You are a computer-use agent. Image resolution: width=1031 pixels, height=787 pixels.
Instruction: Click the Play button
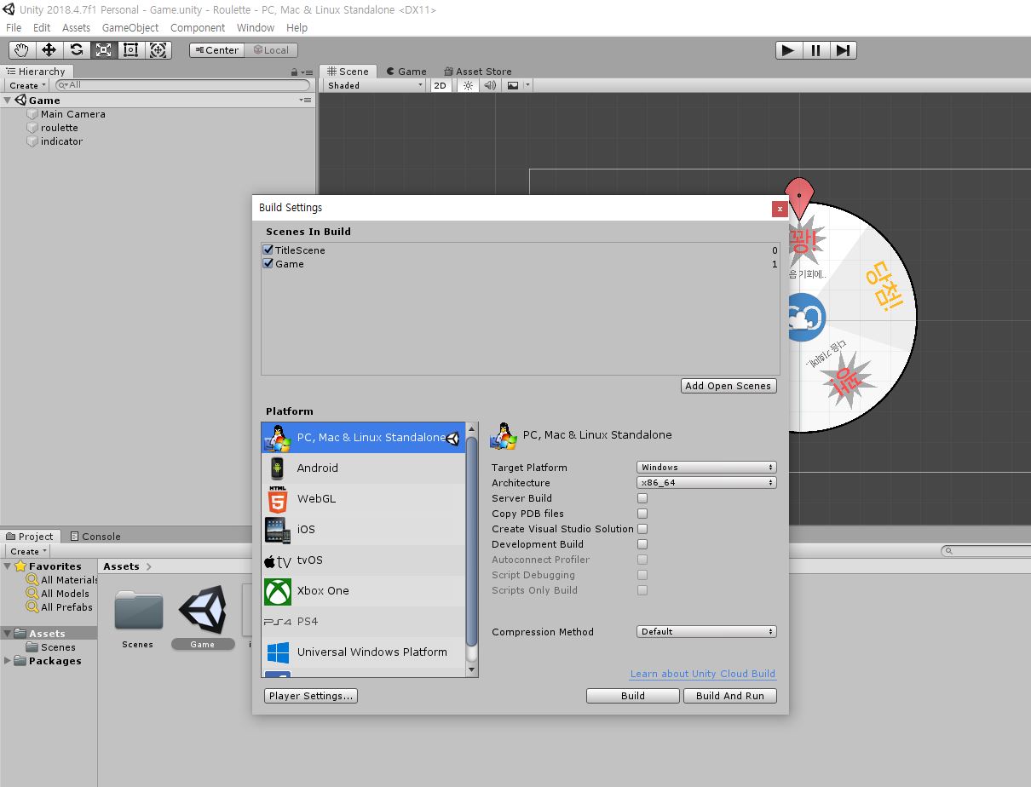pos(788,50)
